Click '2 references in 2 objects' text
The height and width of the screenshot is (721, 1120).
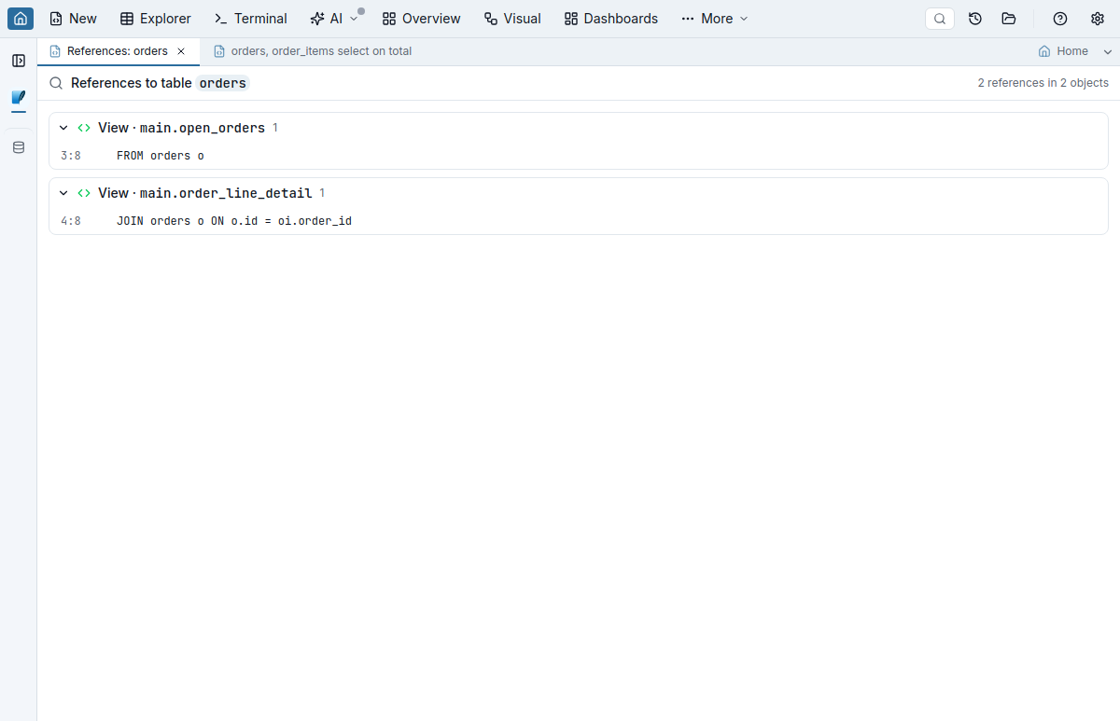tap(1043, 83)
